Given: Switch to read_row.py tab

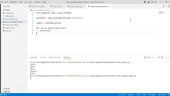Looking at the screenshot, I should 56,6.
